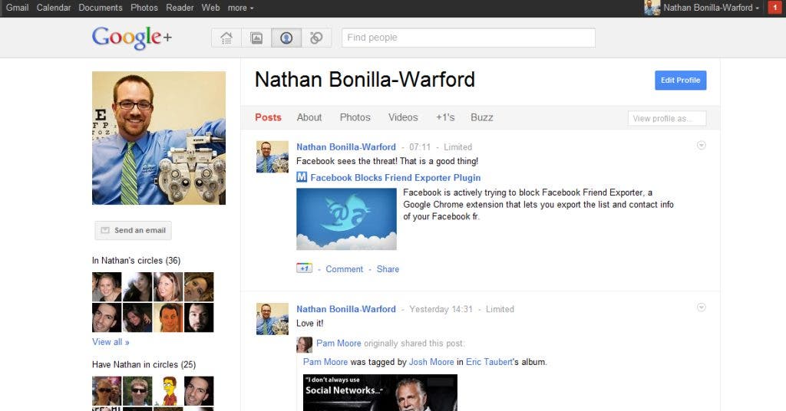Viewport: 786px width, 411px height.
Task: Click the 'View profile as...' field
Action: pos(667,118)
